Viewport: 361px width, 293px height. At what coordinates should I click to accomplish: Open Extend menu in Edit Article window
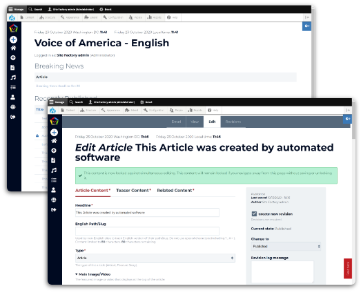pyautogui.click(x=132, y=110)
